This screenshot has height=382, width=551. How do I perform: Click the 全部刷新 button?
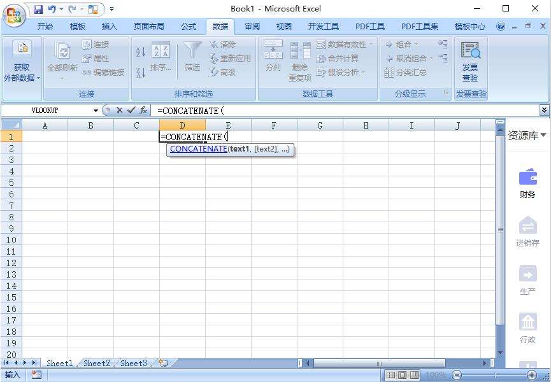point(62,60)
